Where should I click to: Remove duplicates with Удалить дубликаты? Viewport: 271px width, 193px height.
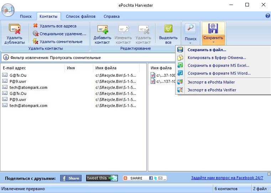[15, 34]
